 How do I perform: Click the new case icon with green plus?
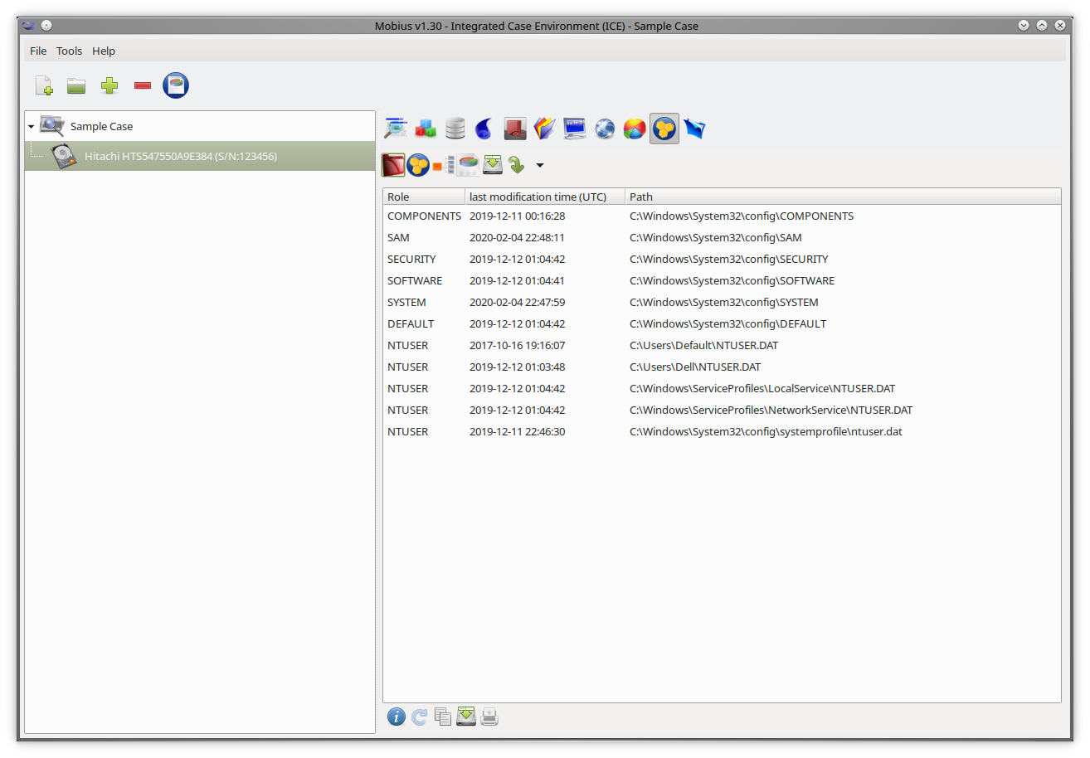point(44,85)
